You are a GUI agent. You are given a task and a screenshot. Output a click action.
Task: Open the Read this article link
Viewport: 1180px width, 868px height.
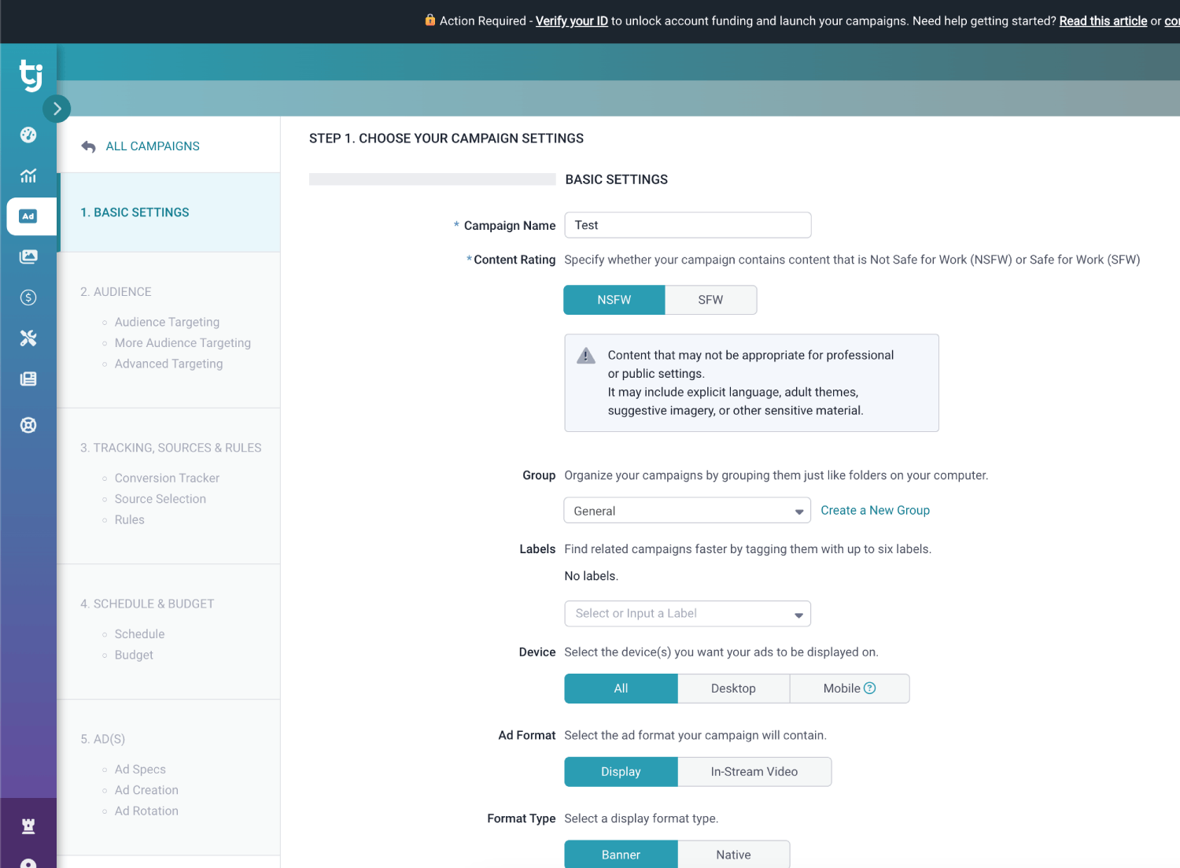[x=1103, y=21]
